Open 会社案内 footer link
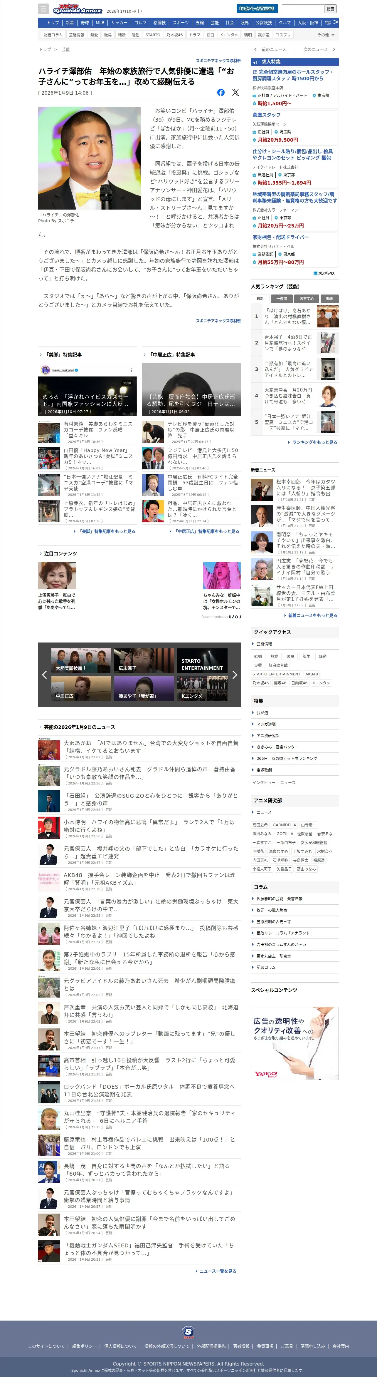This screenshot has height=1377, width=377. coord(341,1346)
